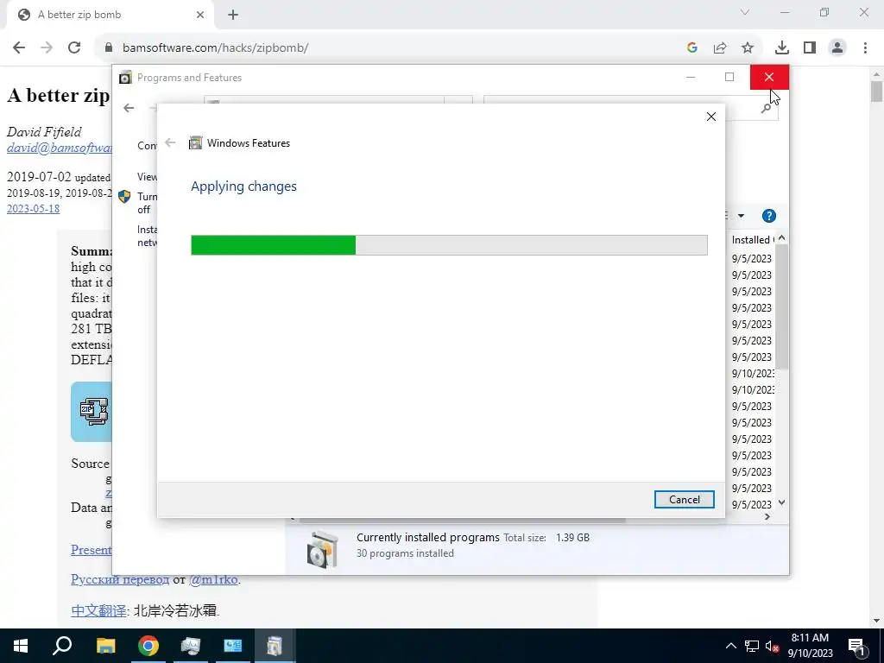Click the network tray icon
Viewport: 884px width, 663px height.
(x=752, y=646)
